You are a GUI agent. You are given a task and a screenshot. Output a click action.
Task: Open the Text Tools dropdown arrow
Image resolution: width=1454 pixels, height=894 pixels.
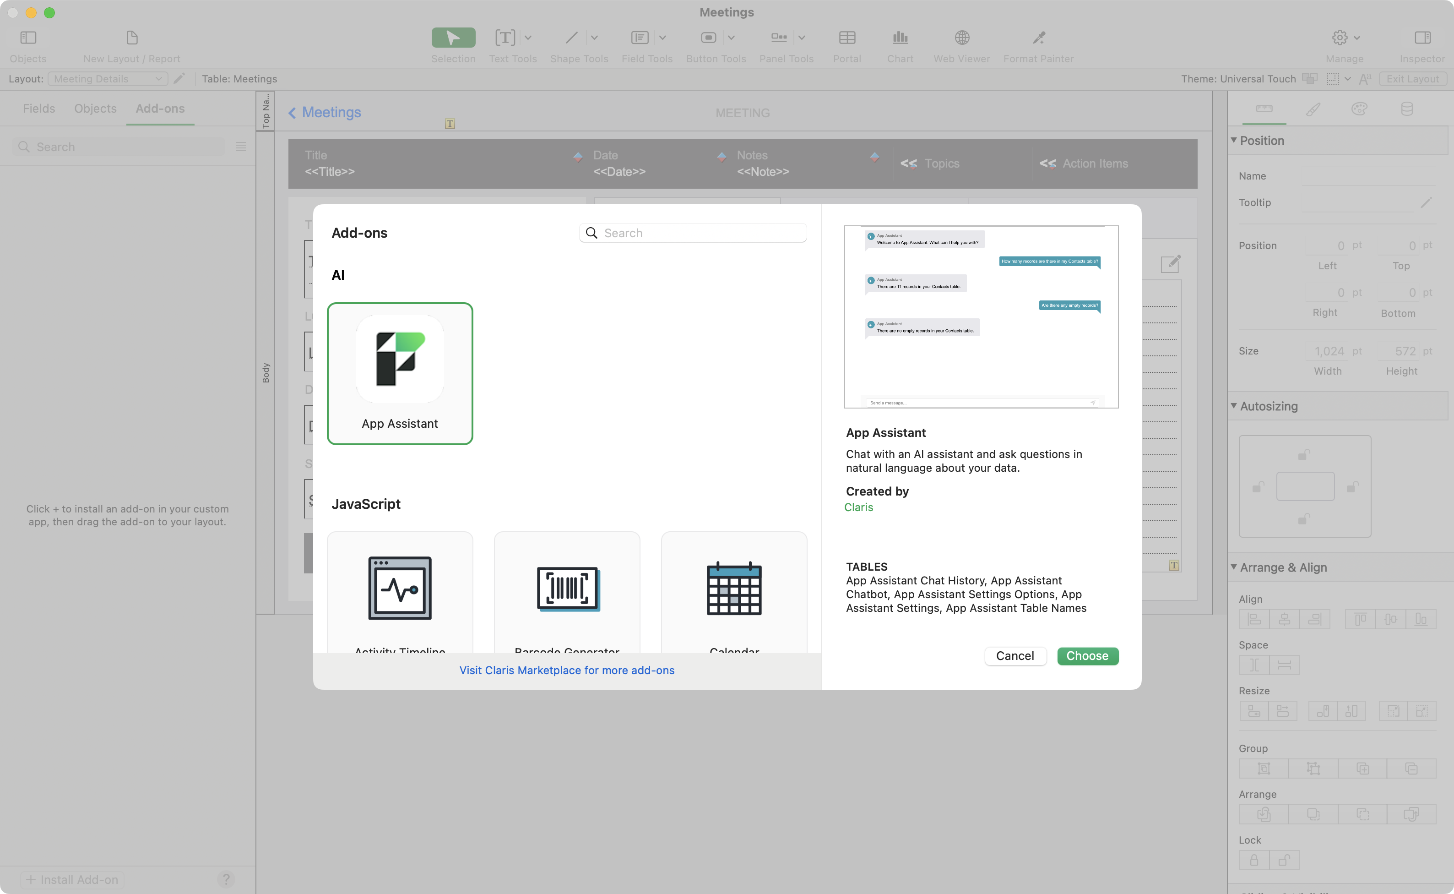click(x=528, y=38)
